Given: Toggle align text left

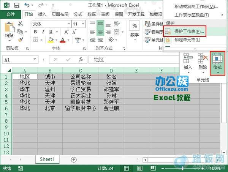Looking at the screenshot, I should (x=93, y=32).
